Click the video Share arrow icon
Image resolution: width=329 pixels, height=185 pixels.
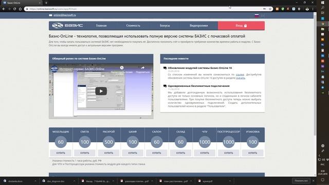click(x=143, y=68)
